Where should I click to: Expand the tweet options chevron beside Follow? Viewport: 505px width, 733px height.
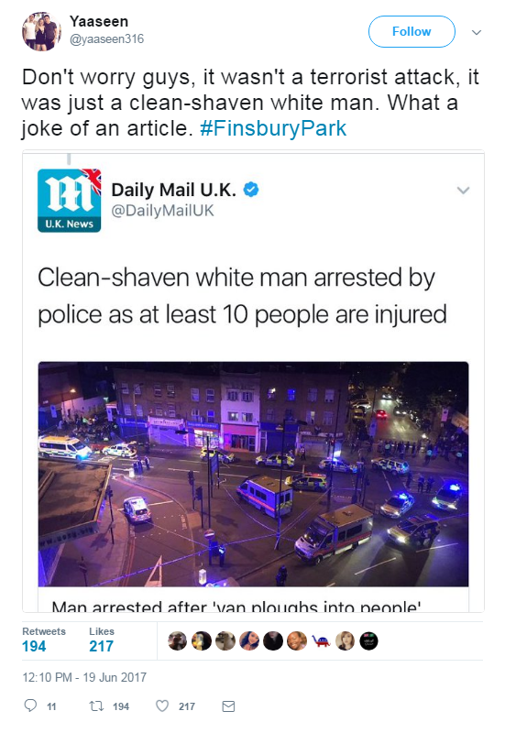click(x=477, y=32)
